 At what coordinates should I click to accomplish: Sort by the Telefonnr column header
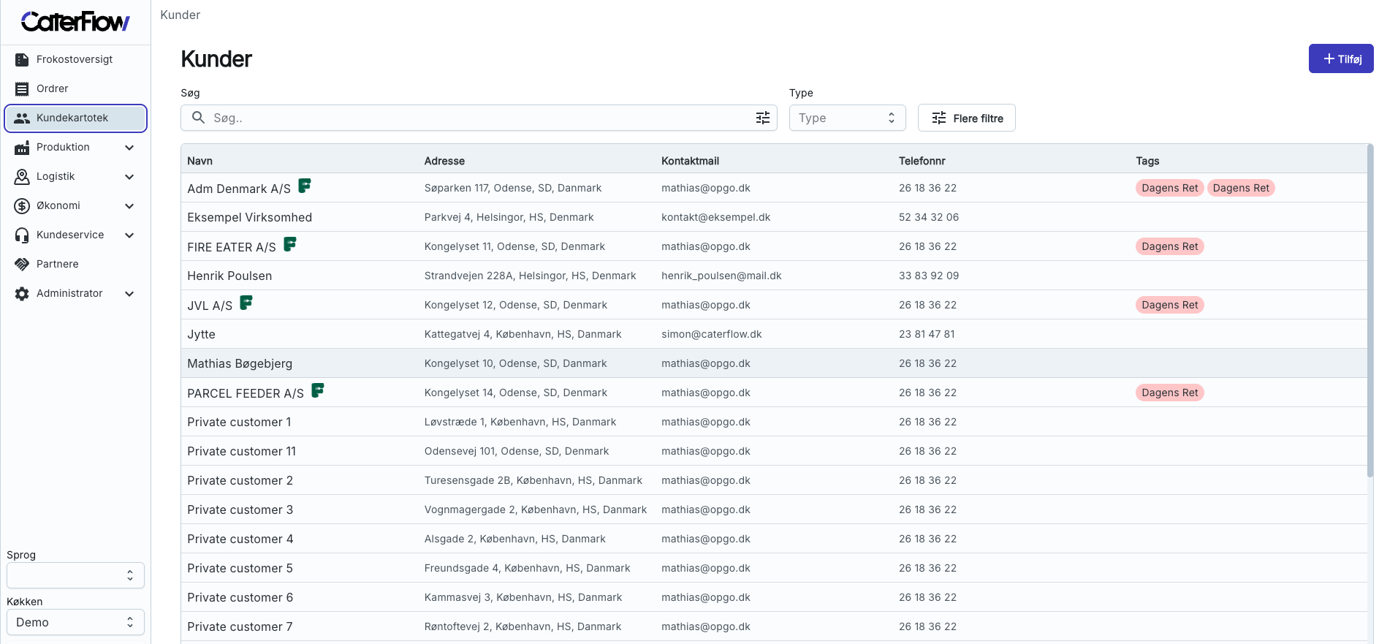[x=922, y=161]
